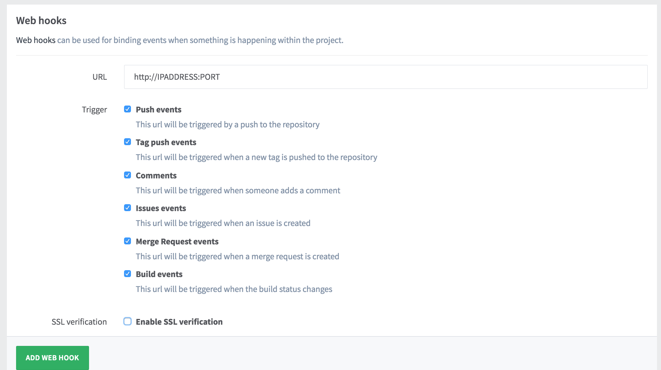Click the bold 'Push events' label text
The image size is (661, 370).
point(159,110)
